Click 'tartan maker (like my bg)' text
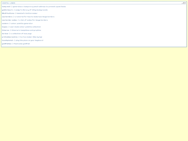This screenshot has height=141, width=188. tap(31, 37)
